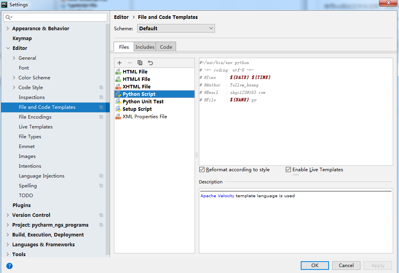Select the Python Unit Test template

point(154,102)
